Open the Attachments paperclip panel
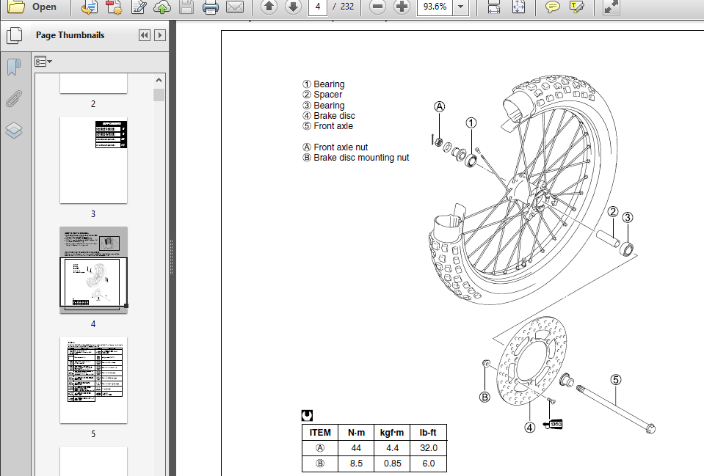 click(14, 98)
